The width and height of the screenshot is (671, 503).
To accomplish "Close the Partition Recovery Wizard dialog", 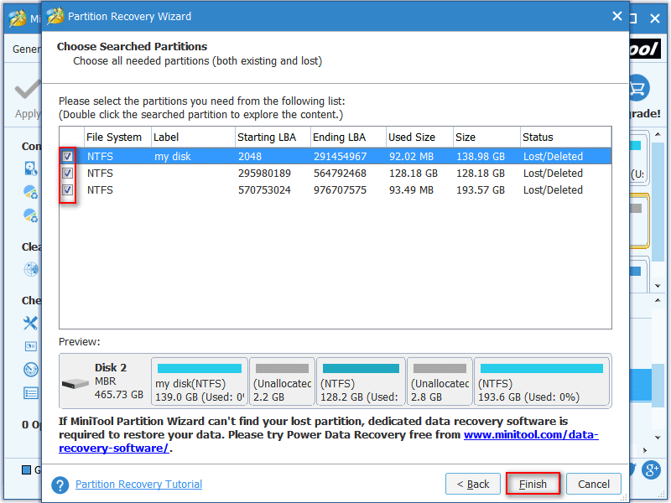I will 616,16.
